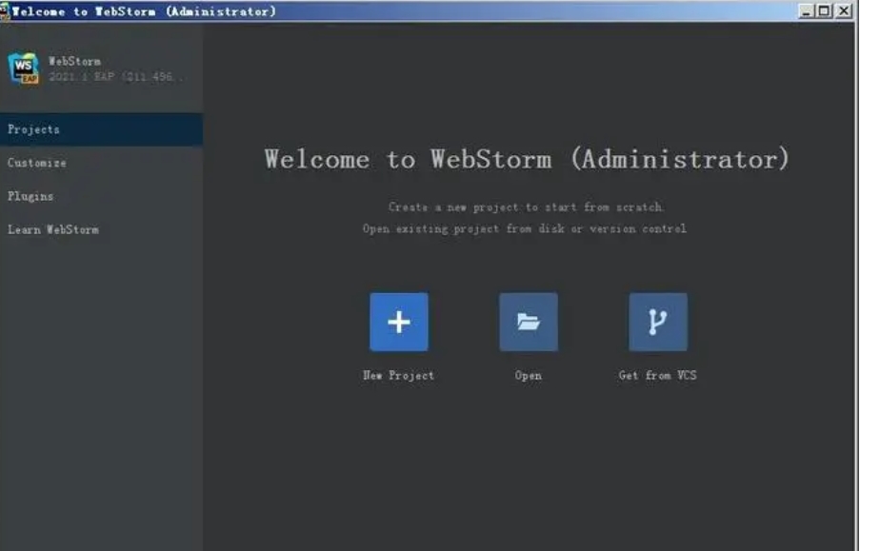Click the Welcome to WebStorm heading
Image resolution: width=880 pixels, height=551 pixels.
pos(527,159)
